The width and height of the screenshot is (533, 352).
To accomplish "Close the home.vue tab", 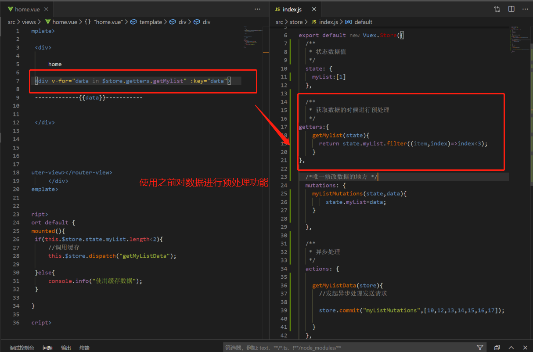I will tap(46, 9).
